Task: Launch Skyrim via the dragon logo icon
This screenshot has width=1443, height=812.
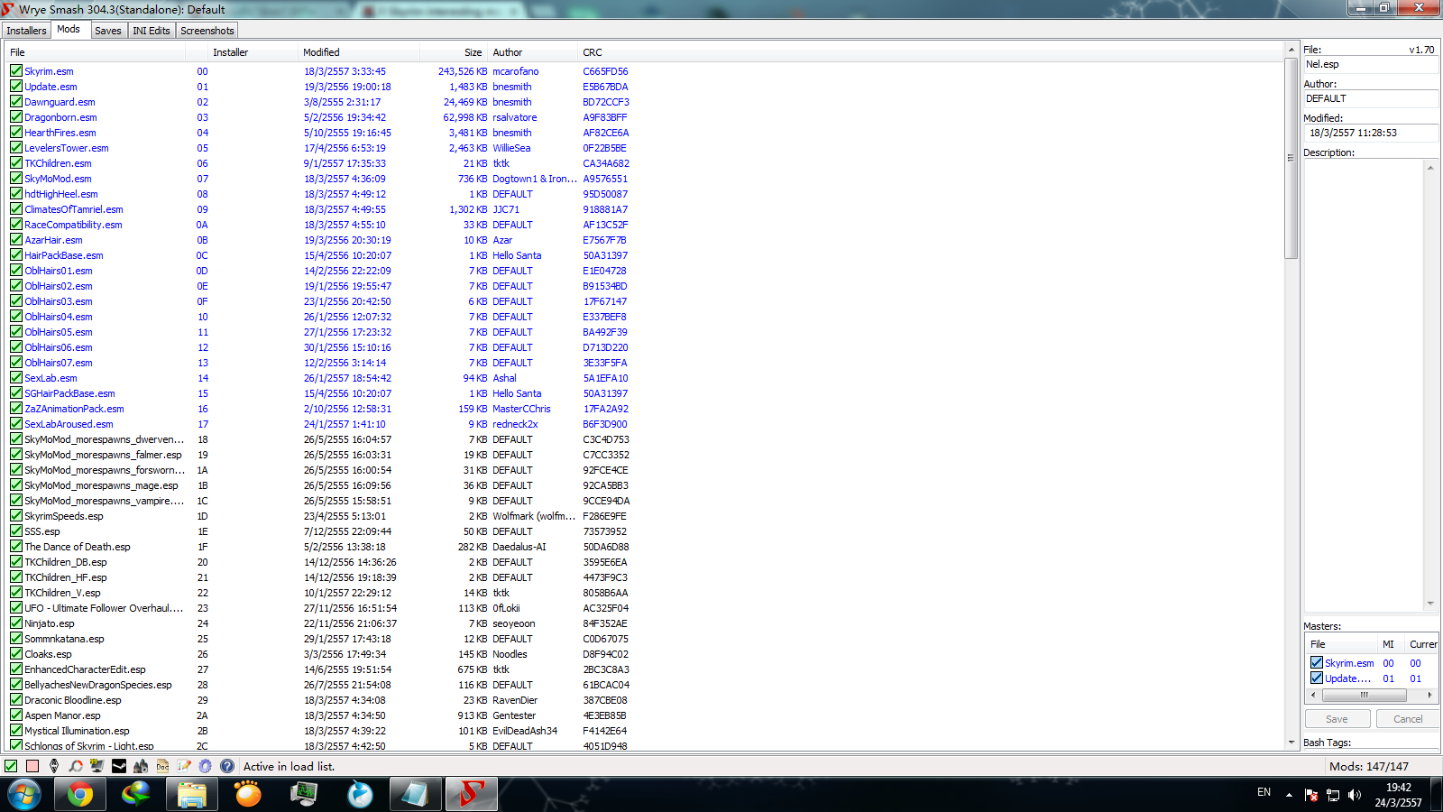Action: (x=54, y=766)
